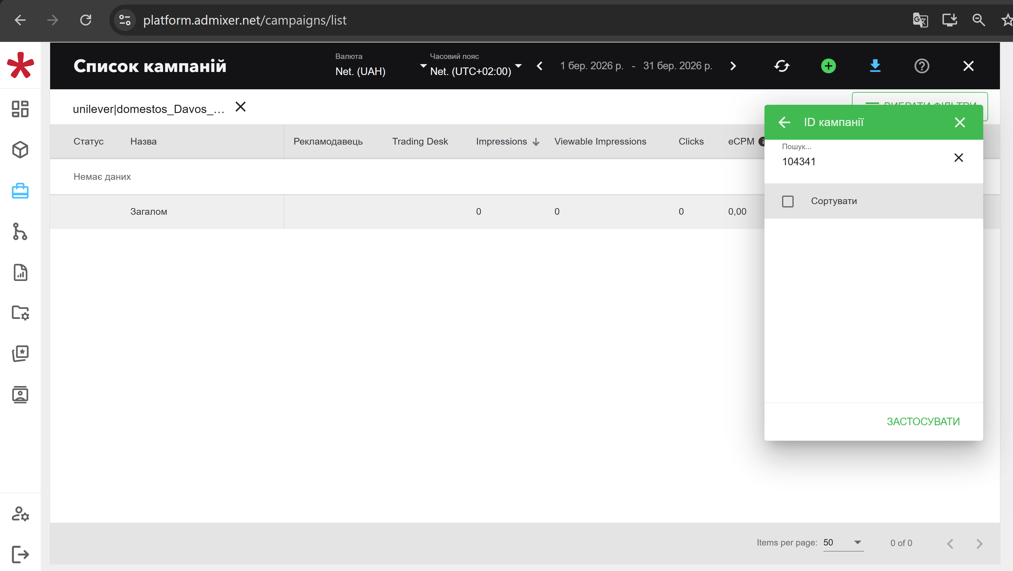Click the folder settings sidebar icon
1013x571 pixels.
point(20,313)
